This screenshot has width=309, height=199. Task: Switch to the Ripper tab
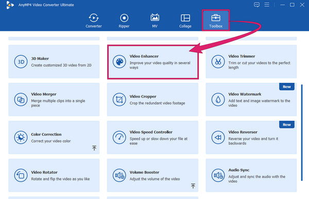click(x=124, y=21)
